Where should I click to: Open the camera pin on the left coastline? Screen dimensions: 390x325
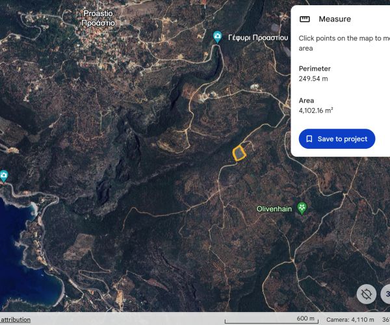(x=3, y=175)
